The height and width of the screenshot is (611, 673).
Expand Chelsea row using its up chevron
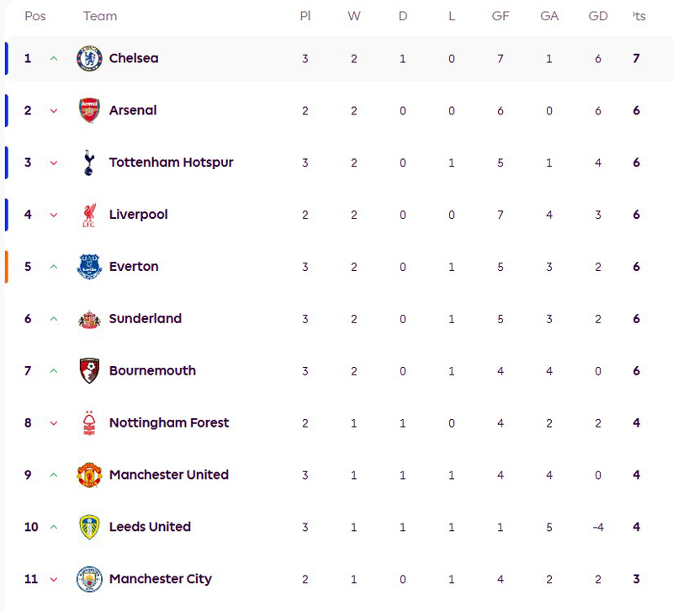(54, 59)
